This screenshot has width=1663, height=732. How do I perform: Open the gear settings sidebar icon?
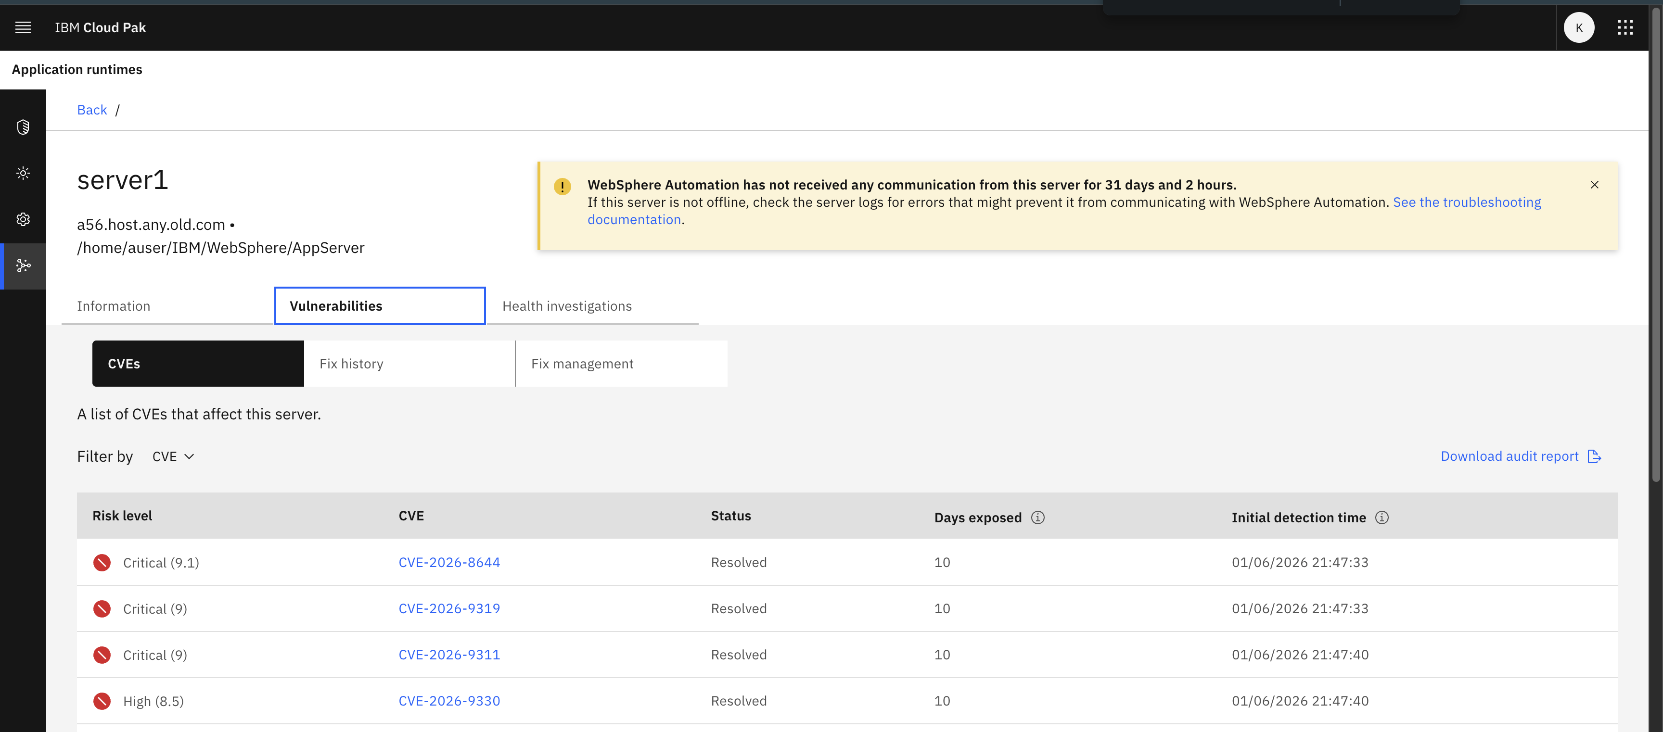23,219
